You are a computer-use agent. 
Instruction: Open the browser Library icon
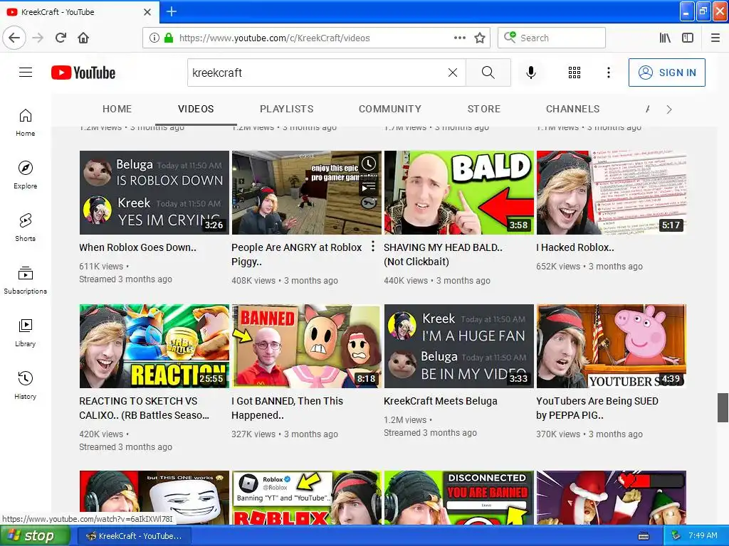point(666,38)
